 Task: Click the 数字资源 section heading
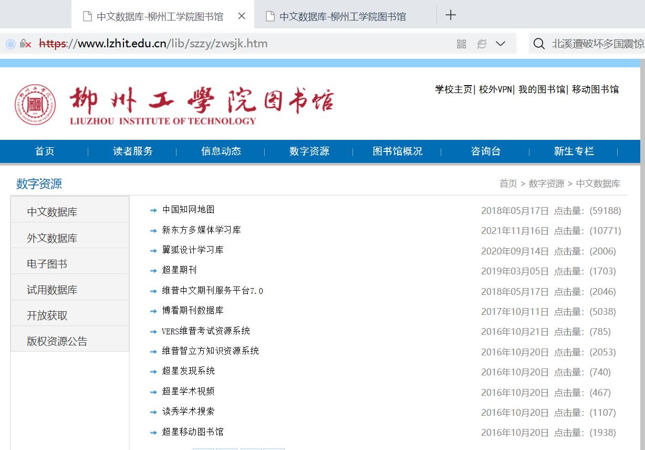[x=39, y=183]
